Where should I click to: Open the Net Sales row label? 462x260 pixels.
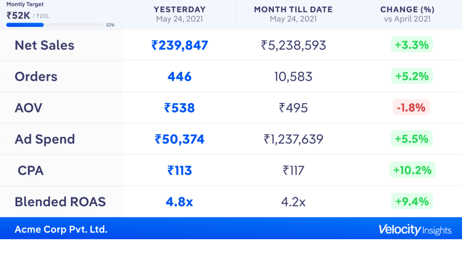(x=44, y=45)
